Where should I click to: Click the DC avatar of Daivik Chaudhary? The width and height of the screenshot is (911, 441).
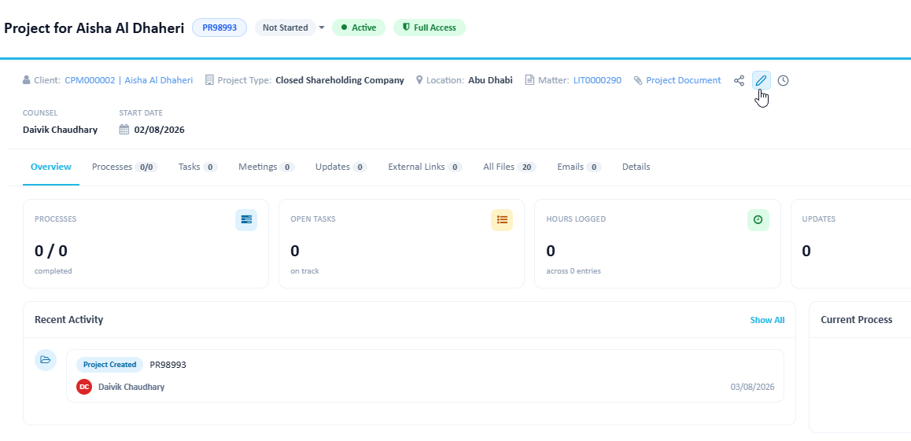tap(84, 387)
